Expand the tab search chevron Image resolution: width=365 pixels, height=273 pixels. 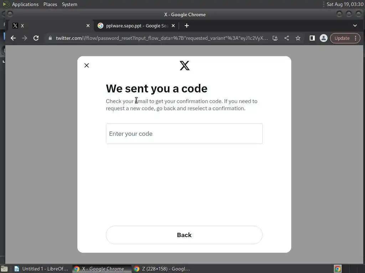pos(355,26)
